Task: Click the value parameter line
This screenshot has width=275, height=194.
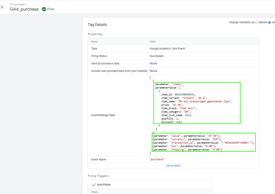Action: tap(186, 136)
